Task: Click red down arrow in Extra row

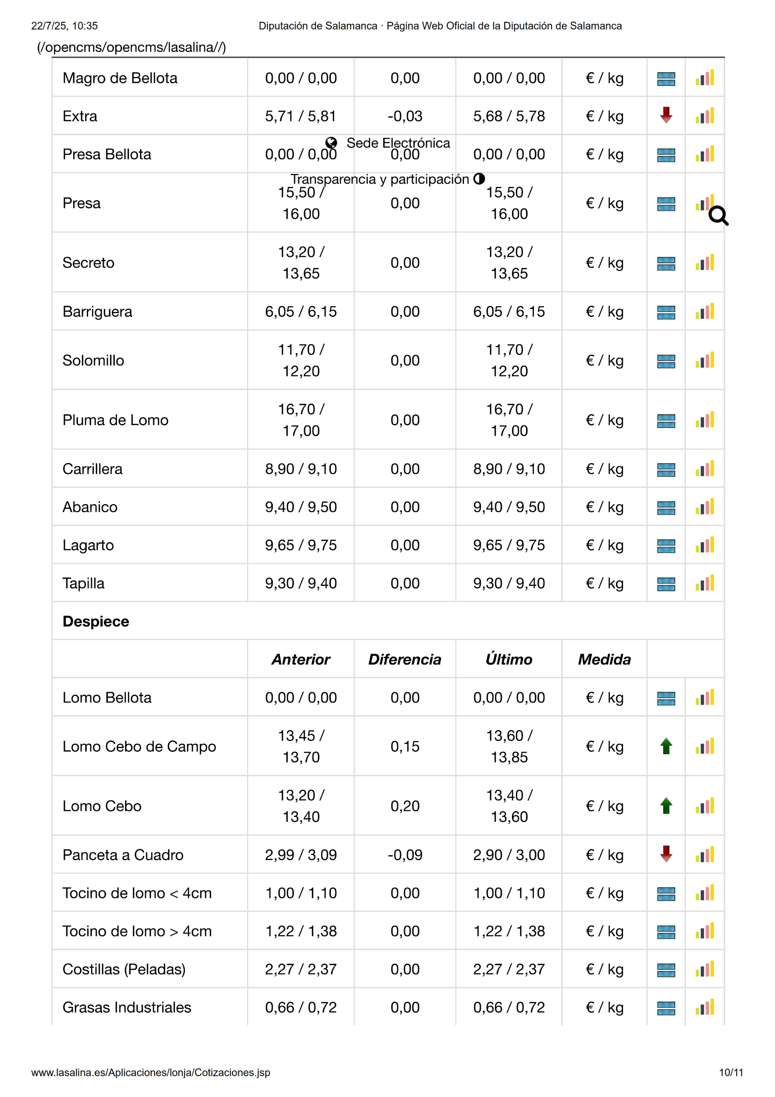Action: point(666,115)
